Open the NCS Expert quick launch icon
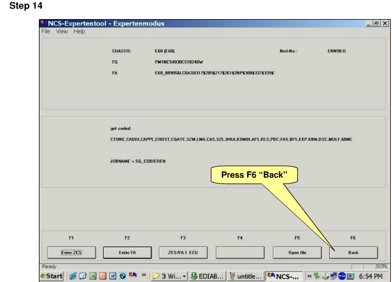This screenshot has height=282, width=392. [x=133, y=275]
